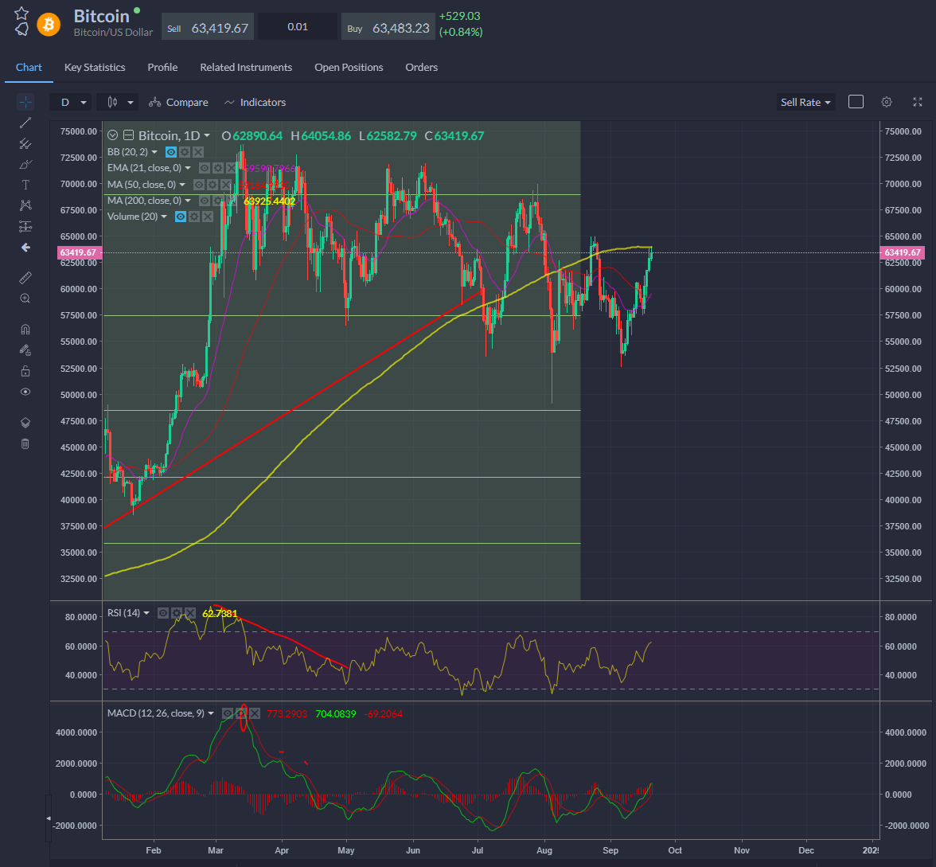936x867 pixels.
Task: Open the candlestick chart type dropdown
Action: click(x=117, y=102)
